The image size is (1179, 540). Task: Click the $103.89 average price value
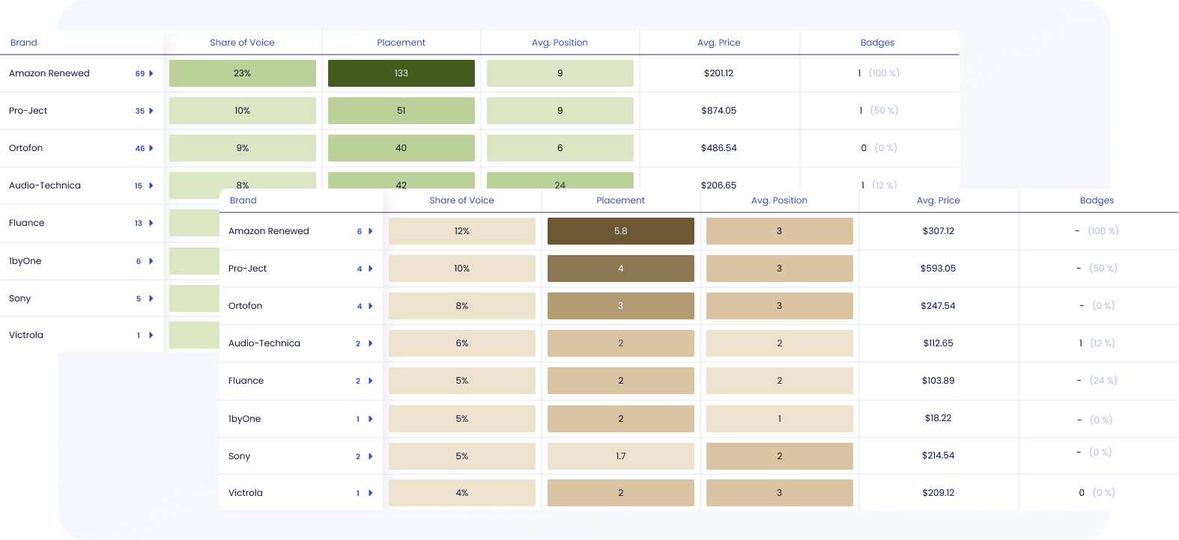(x=938, y=381)
